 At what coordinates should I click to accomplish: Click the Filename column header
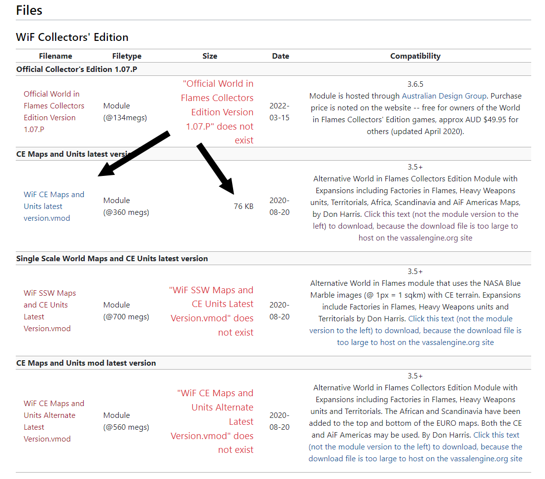click(56, 56)
